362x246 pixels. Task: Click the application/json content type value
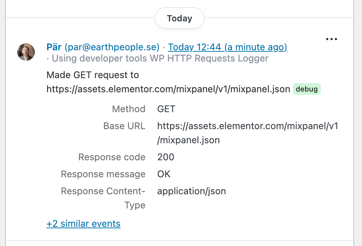tap(191, 191)
